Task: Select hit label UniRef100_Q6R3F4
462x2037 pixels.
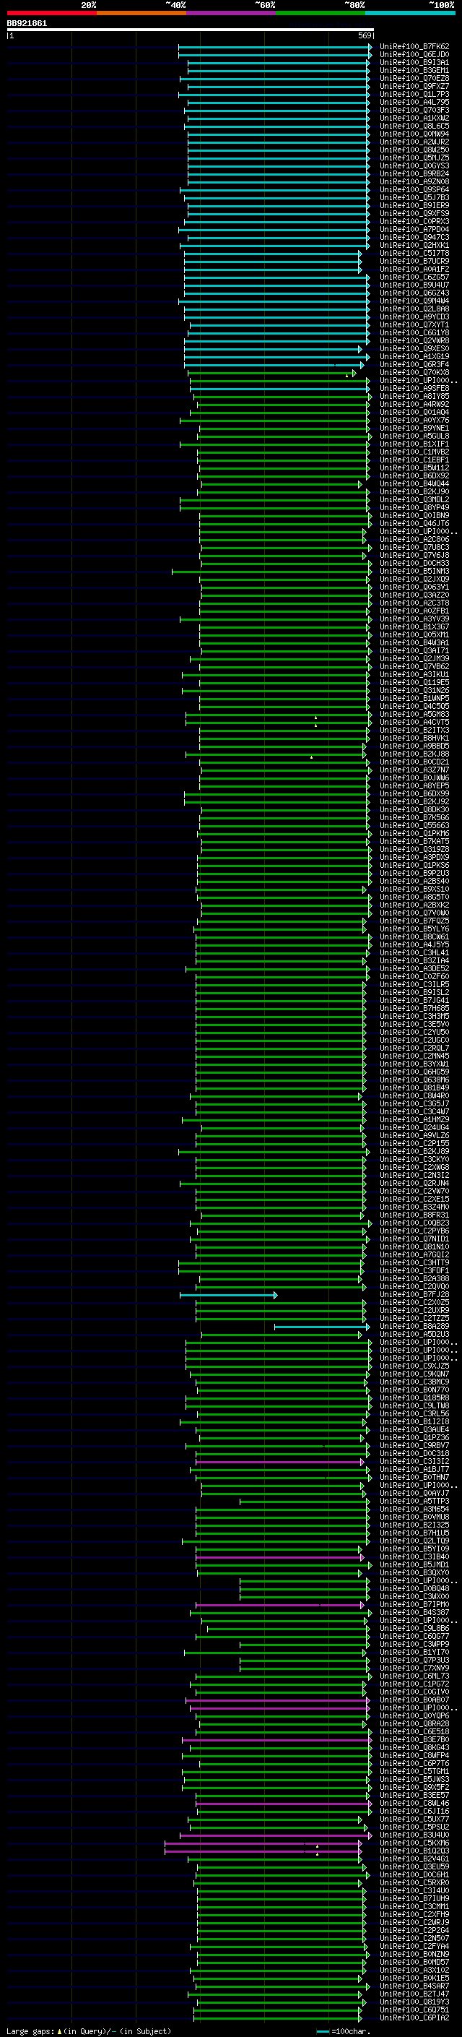Action: click(x=414, y=364)
